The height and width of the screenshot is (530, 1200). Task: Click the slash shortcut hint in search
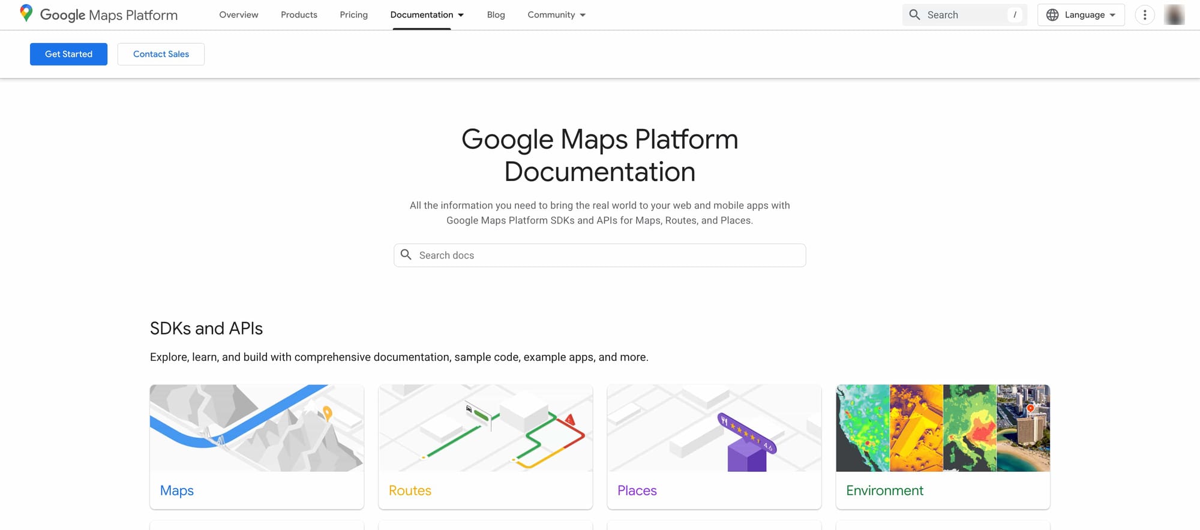click(x=1015, y=15)
